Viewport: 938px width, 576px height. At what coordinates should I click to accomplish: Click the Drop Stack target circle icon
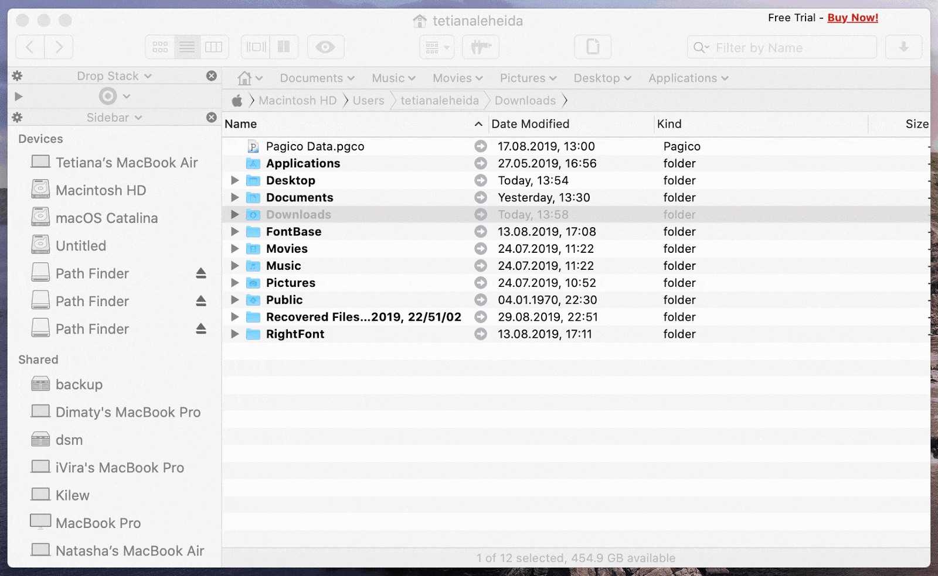pyautogui.click(x=108, y=96)
